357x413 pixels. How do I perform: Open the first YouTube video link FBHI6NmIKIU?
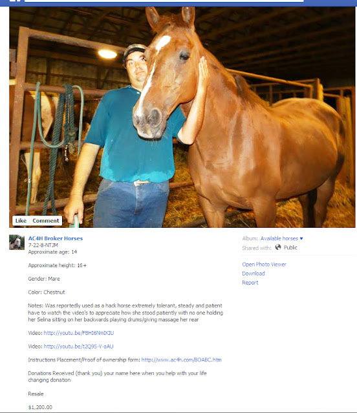click(79, 333)
